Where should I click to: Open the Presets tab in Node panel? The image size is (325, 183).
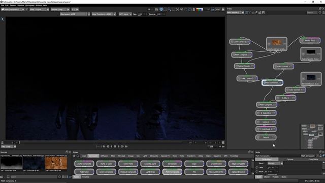pyautogui.click(x=275, y=177)
